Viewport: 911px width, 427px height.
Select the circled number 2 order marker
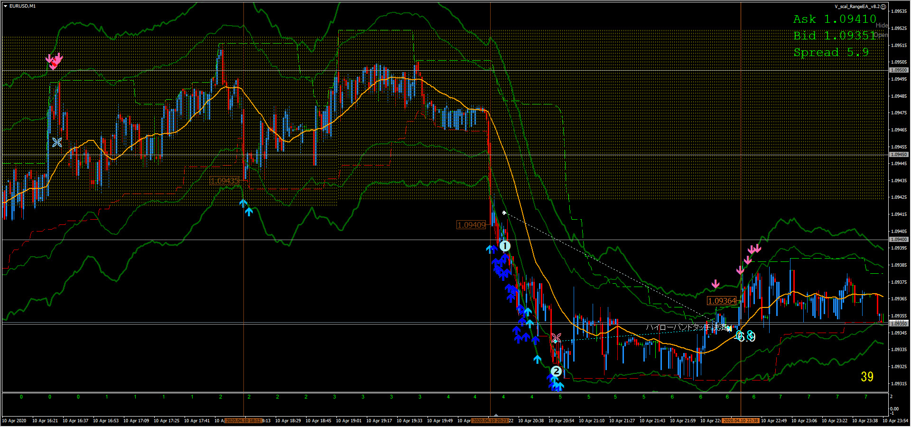[556, 371]
